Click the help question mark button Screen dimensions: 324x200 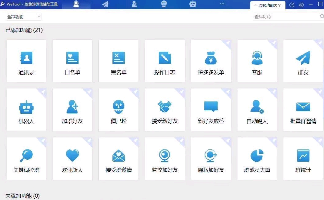coord(292,5)
